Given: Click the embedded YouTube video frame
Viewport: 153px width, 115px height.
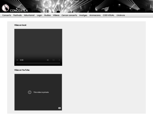Looking at the screenshot, I should pos(38,92).
